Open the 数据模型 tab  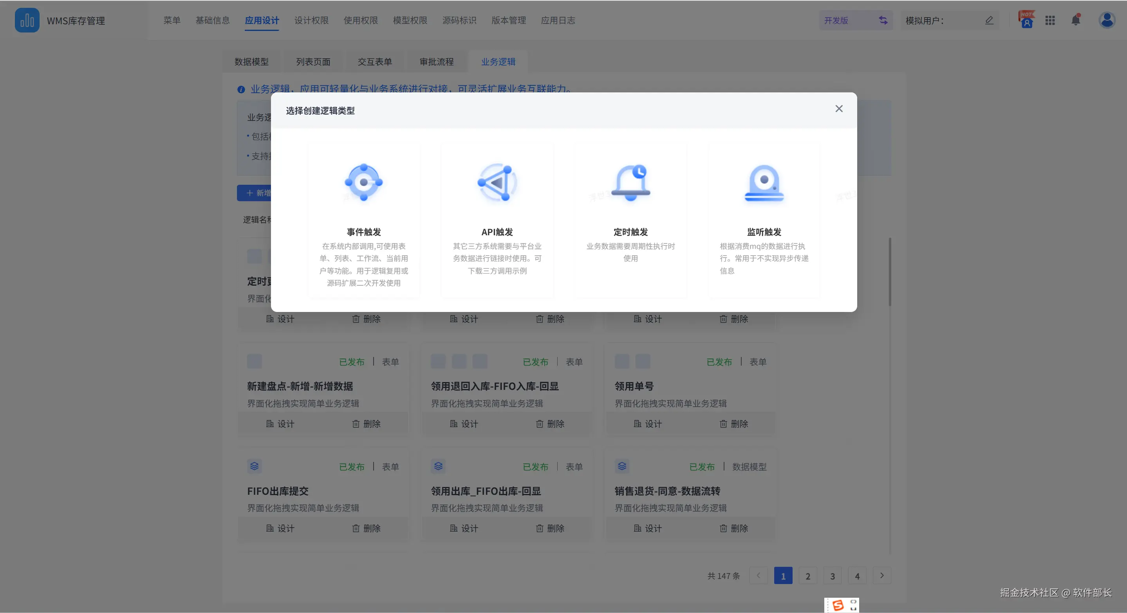pos(251,61)
